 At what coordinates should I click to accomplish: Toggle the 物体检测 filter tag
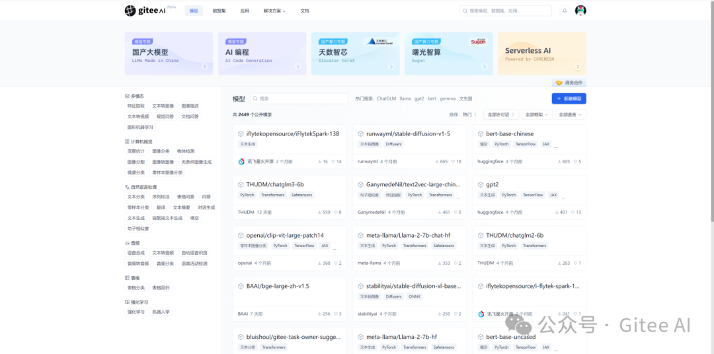click(x=186, y=151)
